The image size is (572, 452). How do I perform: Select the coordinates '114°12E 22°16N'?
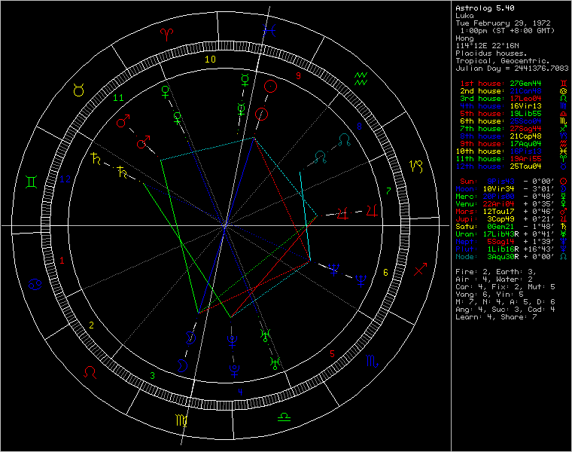(487, 46)
